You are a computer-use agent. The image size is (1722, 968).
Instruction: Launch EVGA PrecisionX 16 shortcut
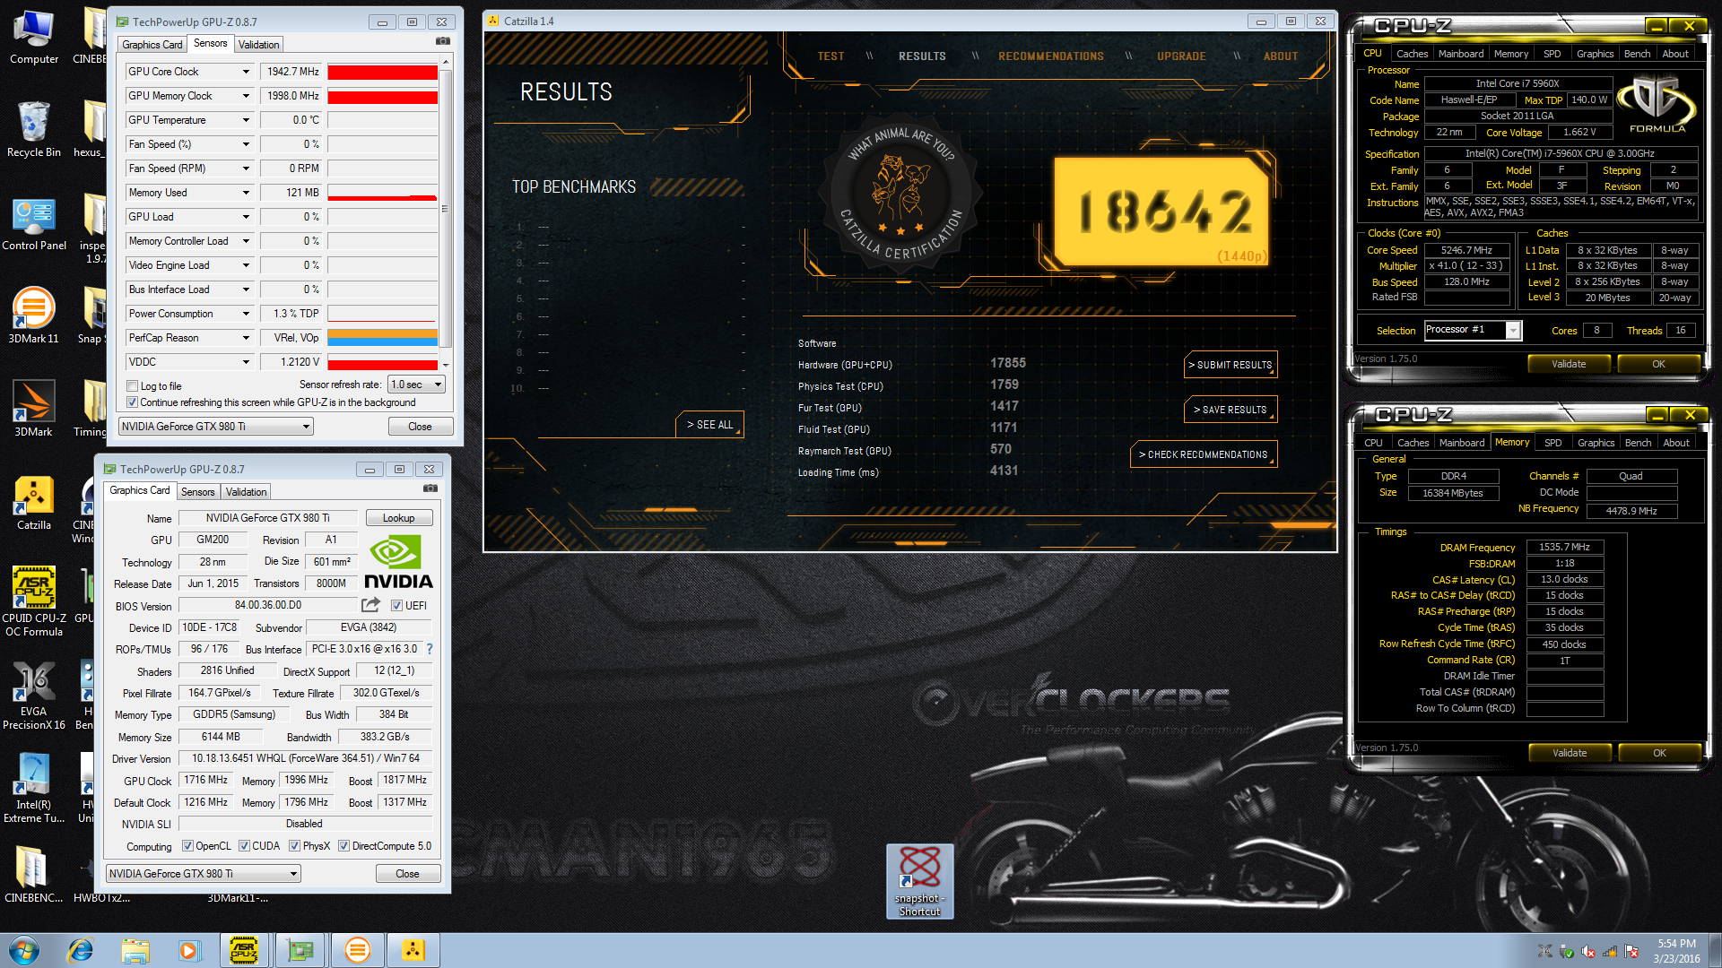pos(34,696)
